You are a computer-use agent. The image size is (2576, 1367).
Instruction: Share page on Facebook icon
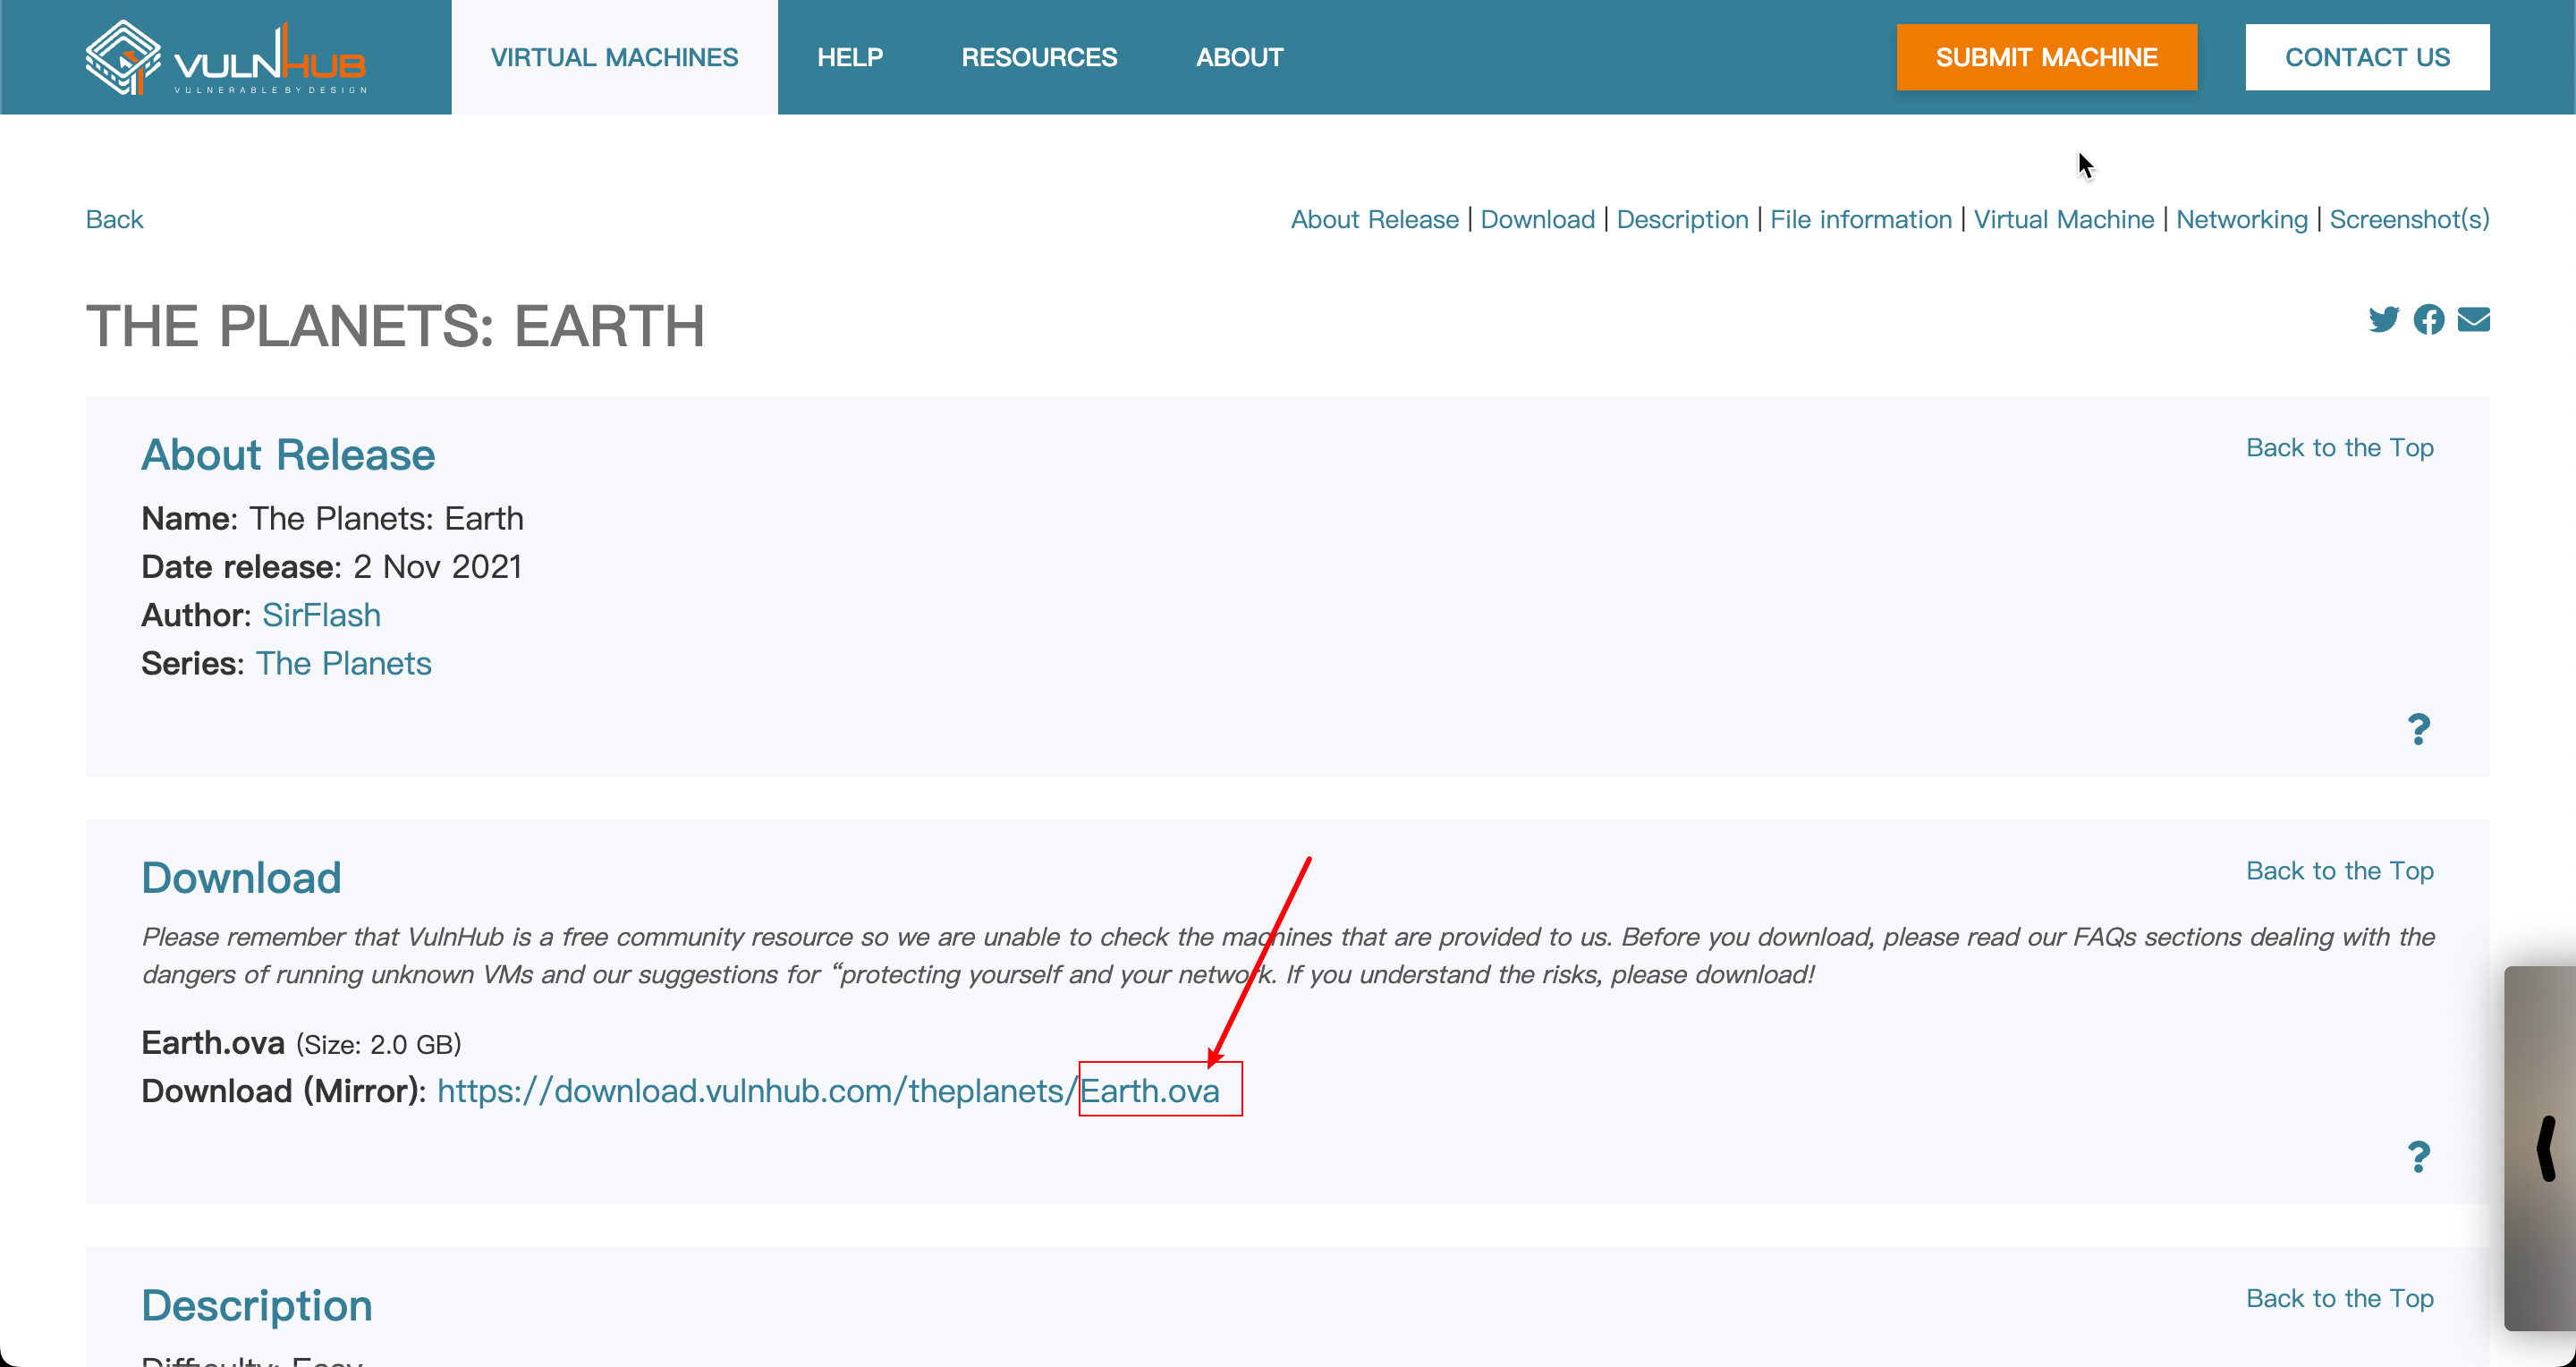(2428, 320)
